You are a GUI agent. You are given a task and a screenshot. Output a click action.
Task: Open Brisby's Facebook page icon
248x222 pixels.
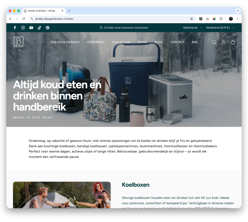tap(15, 28)
